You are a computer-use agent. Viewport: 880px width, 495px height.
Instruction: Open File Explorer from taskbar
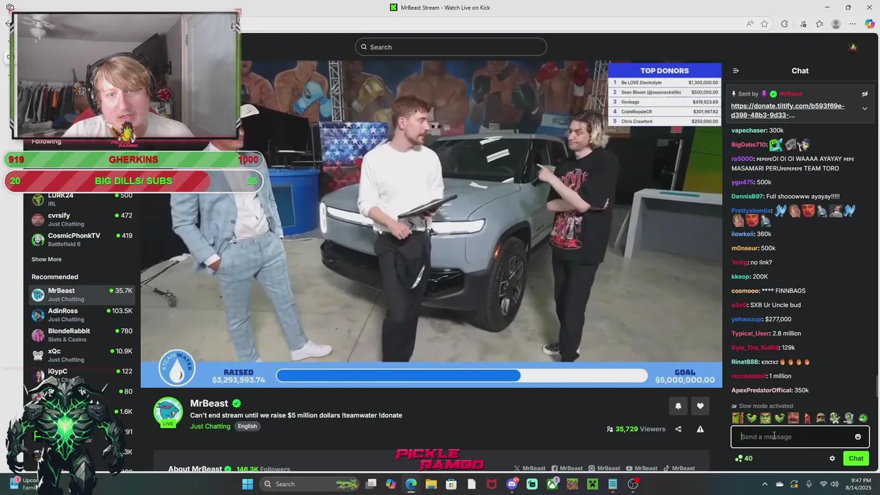[x=431, y=484]
